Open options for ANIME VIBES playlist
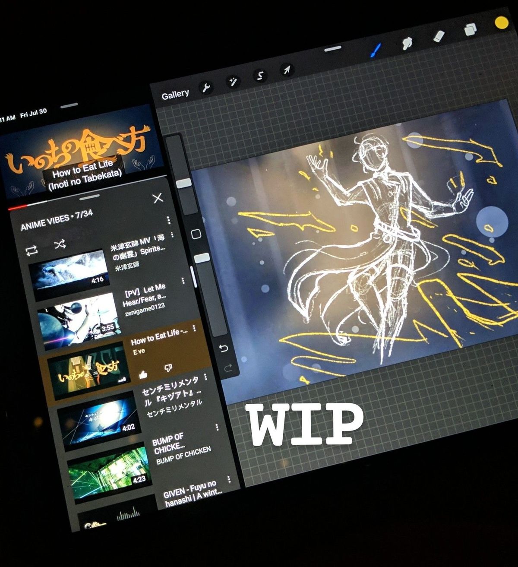This screenshot has height=567, width=518. point(168,221)
